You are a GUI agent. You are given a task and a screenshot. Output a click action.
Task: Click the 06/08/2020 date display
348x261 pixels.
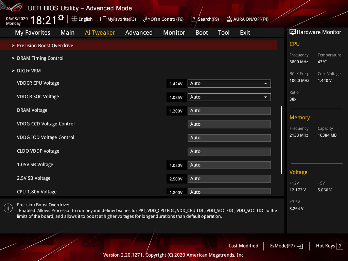coord(17,19)
